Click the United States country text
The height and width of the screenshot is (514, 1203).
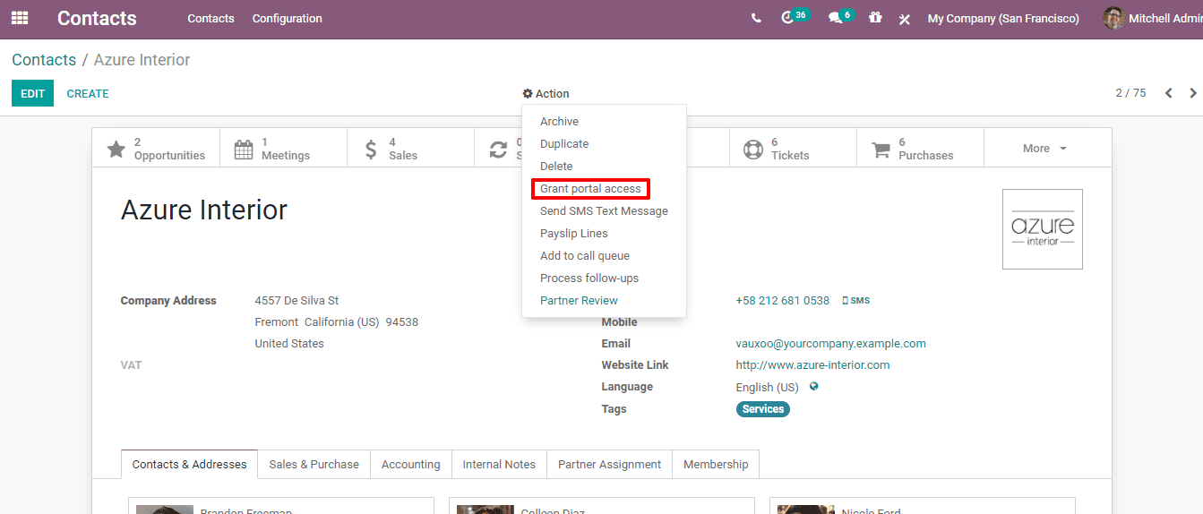289,344
